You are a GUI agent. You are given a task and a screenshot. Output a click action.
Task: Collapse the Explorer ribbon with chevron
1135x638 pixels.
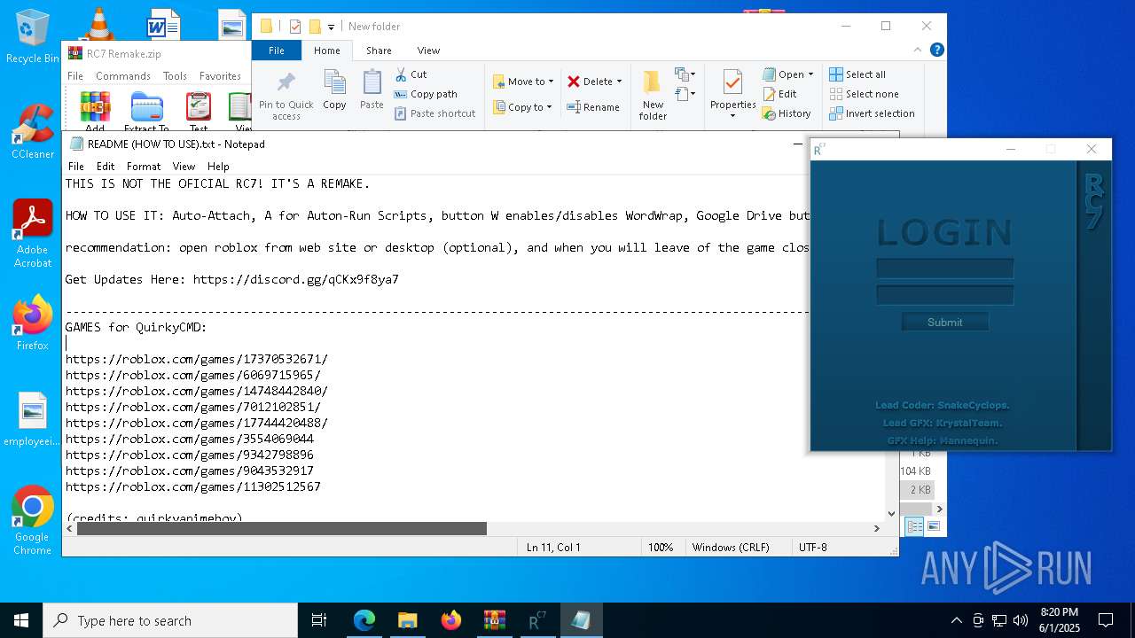[919, 51]
